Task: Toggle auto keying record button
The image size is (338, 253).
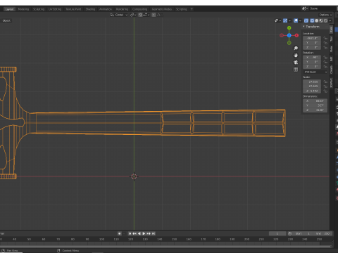Action: (120, 233)
